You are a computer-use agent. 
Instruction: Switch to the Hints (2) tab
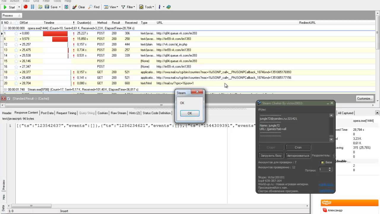134,113
